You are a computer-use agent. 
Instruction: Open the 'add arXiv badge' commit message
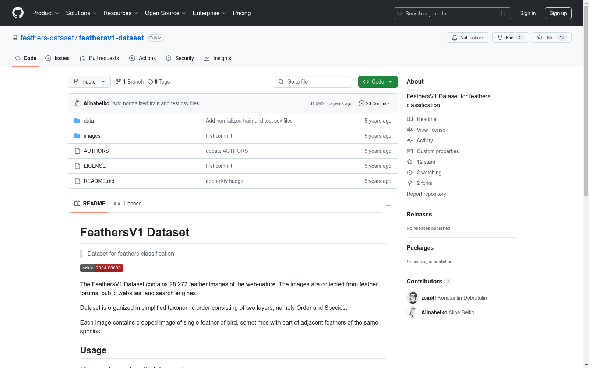(225, 181)
